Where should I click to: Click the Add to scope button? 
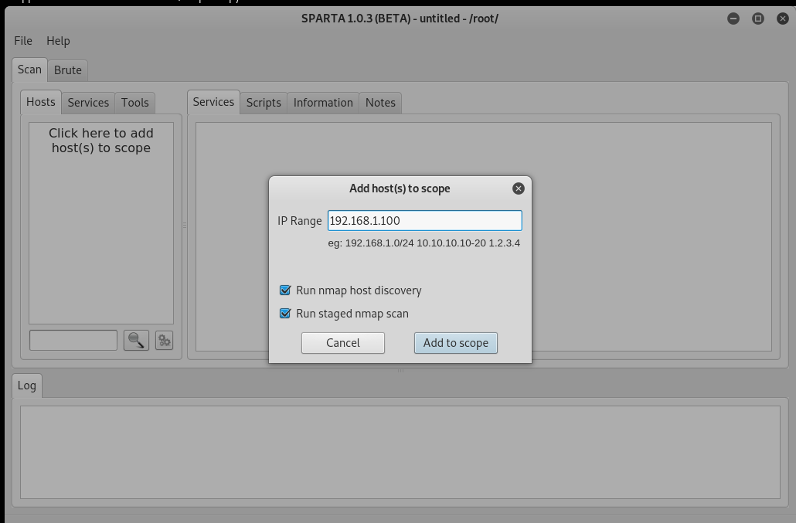tap(456, 343)
